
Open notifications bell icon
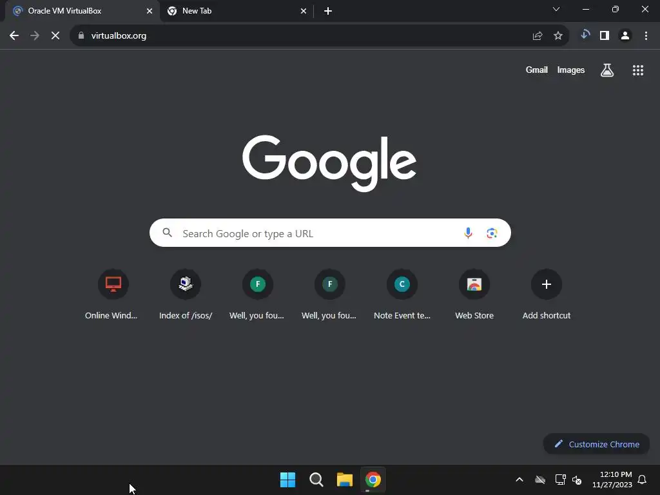(x=642, y=480)
